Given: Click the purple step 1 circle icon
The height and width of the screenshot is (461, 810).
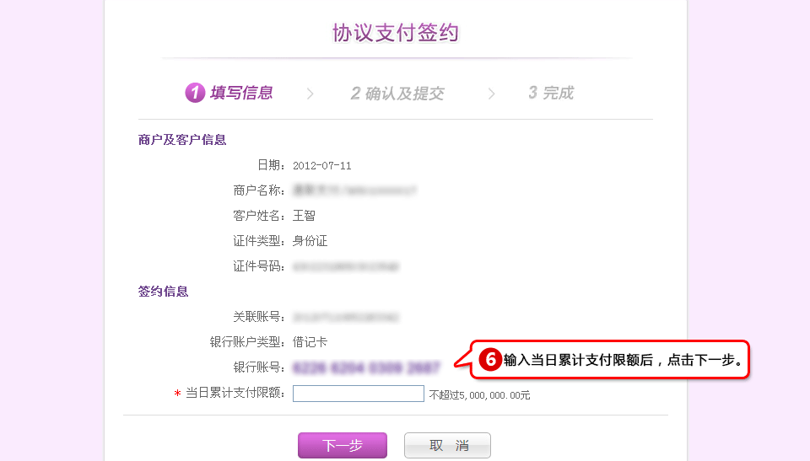Looking at the screenshot, I should pos(195,93).
